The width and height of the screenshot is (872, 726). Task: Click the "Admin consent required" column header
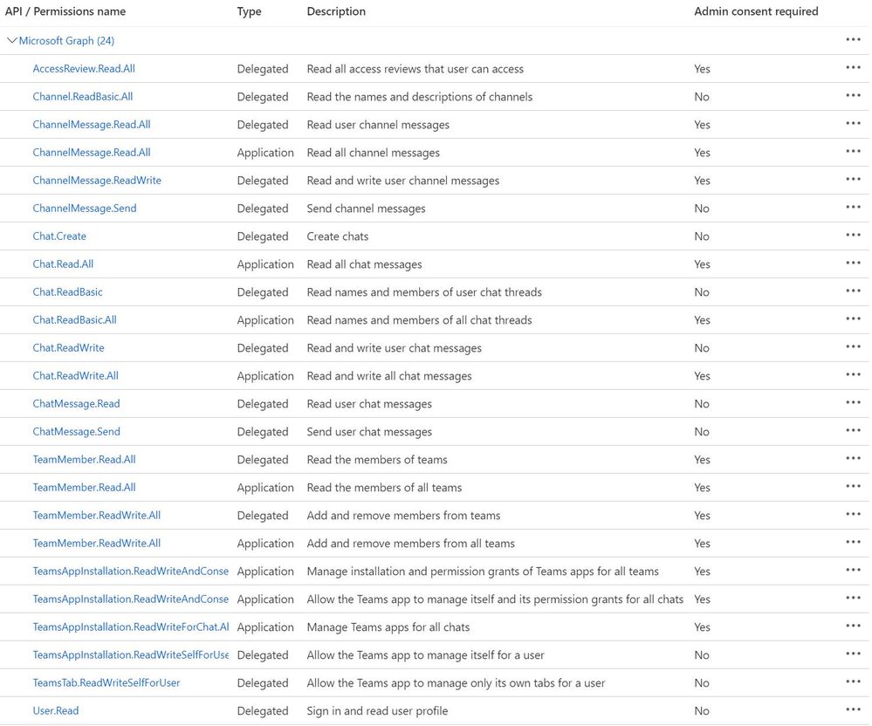[756, 11]
